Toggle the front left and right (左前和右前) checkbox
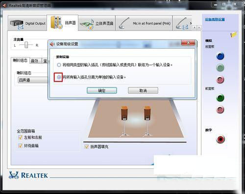The height and width of the screenshot is (194, 245). click(x=20, y=138)
